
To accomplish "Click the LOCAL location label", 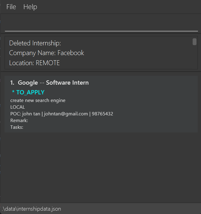I will (x=18, y=107).
